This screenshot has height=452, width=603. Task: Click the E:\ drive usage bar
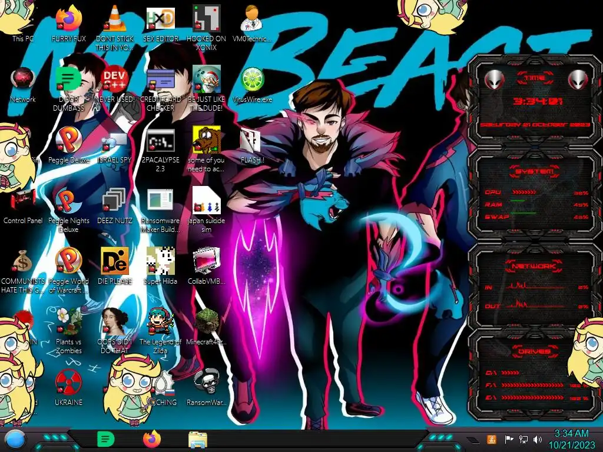[x=532, y=398]
